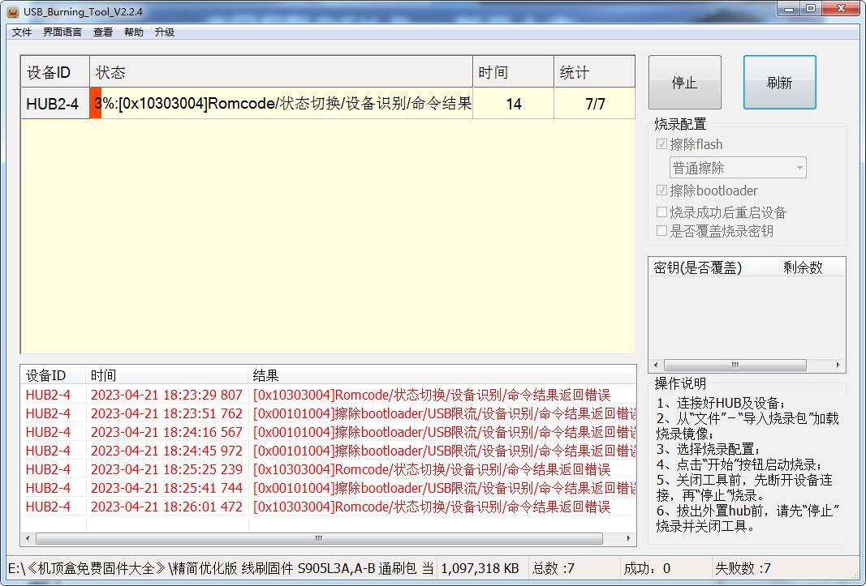Click 总数 :7 in the status bar
The width and height of the screenshot is (866, 586).
tap(554, 568)
